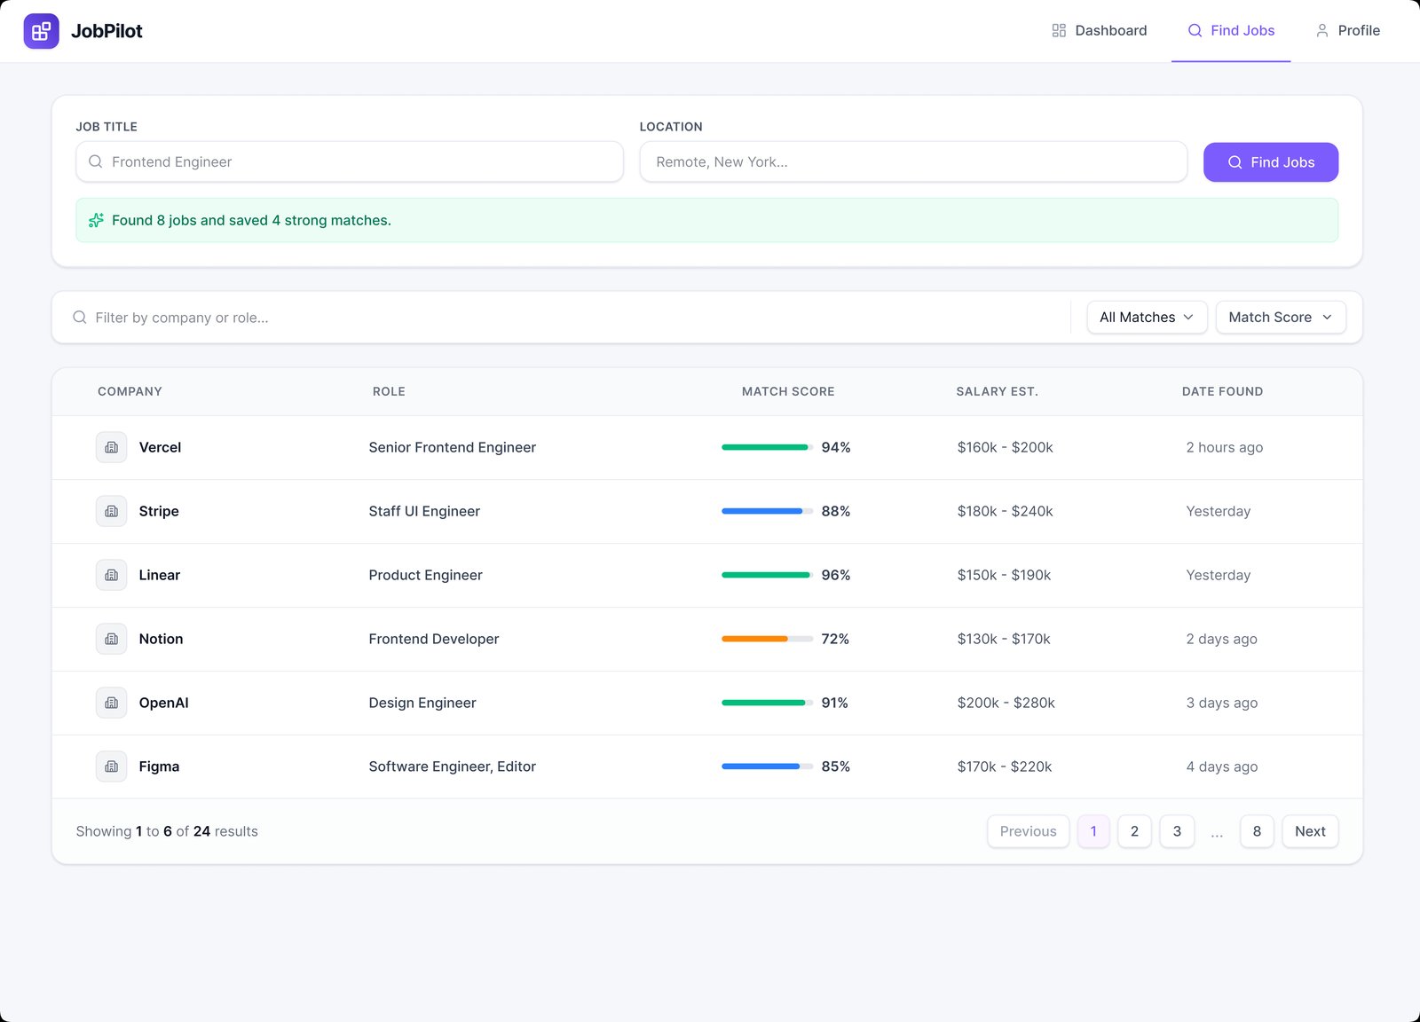
Task: Click the $160k - $200k salary cell
Action: pos(1005,447)
